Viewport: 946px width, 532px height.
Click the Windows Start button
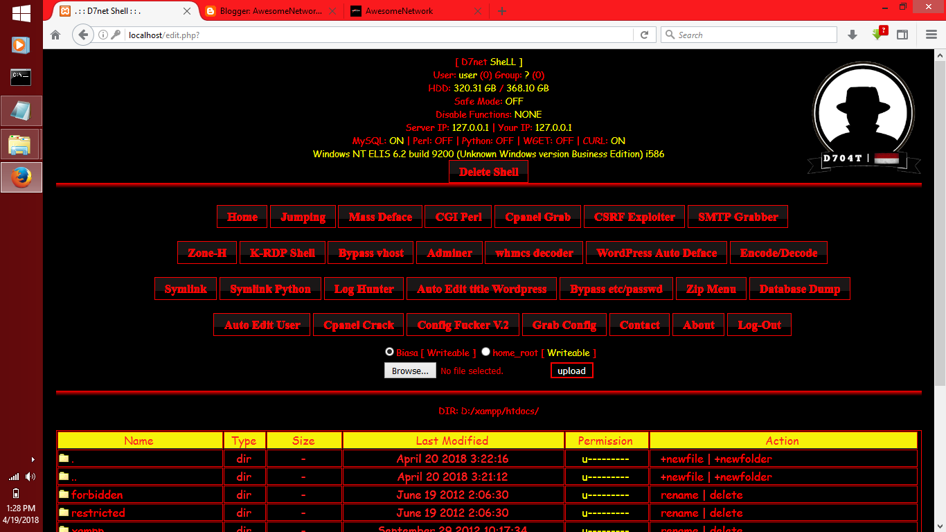[x=21, y=12]
